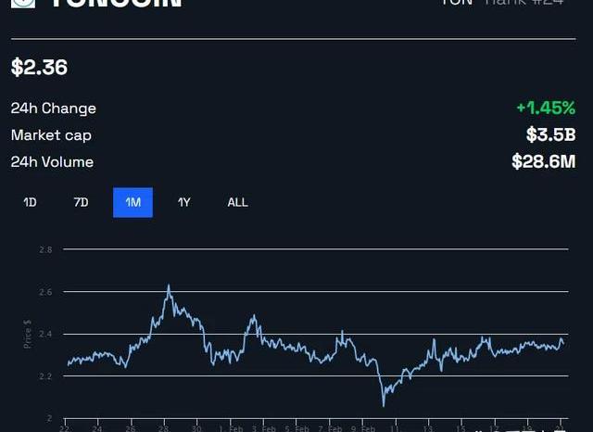
Task: Click the $3.5B market cap value
Action: pyautogui.click(x=550, y=135)
